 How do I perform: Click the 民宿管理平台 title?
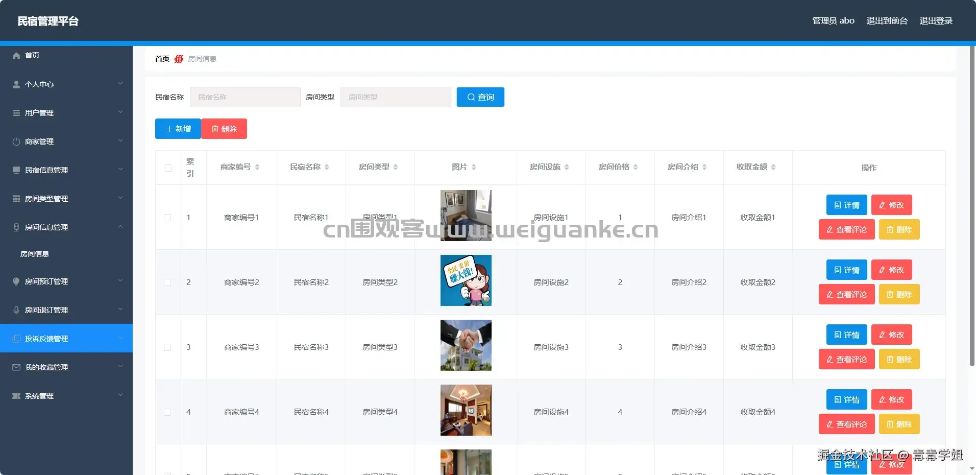click(48, 21)
